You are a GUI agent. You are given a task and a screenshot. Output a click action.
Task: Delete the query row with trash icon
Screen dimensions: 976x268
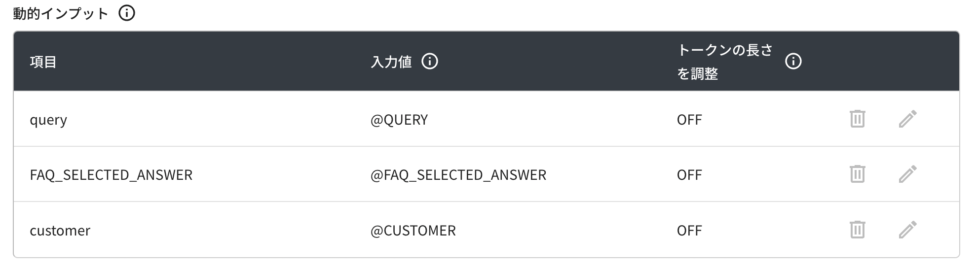click(x=857, y=119)
